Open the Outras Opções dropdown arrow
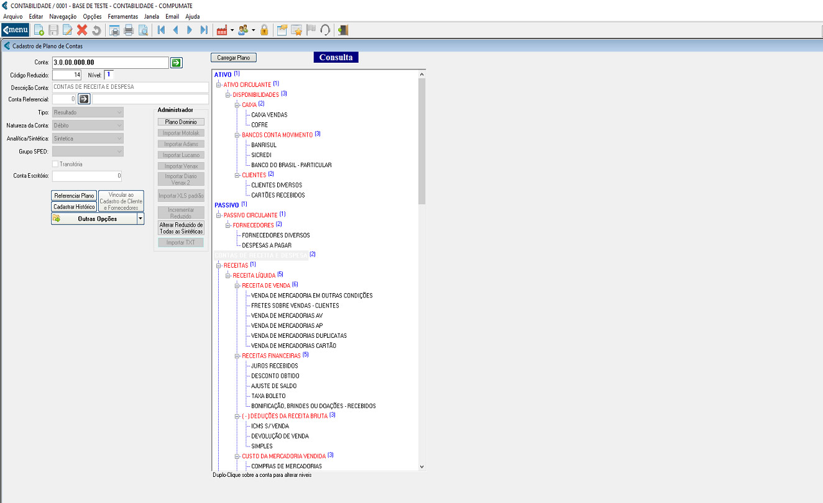Viewport: 823px width, 503px height. 140,219
